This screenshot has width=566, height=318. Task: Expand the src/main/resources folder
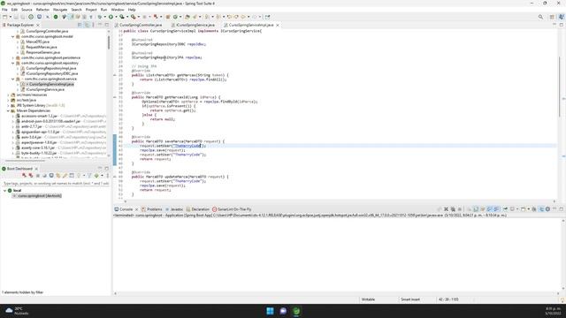tap(8, 95)
